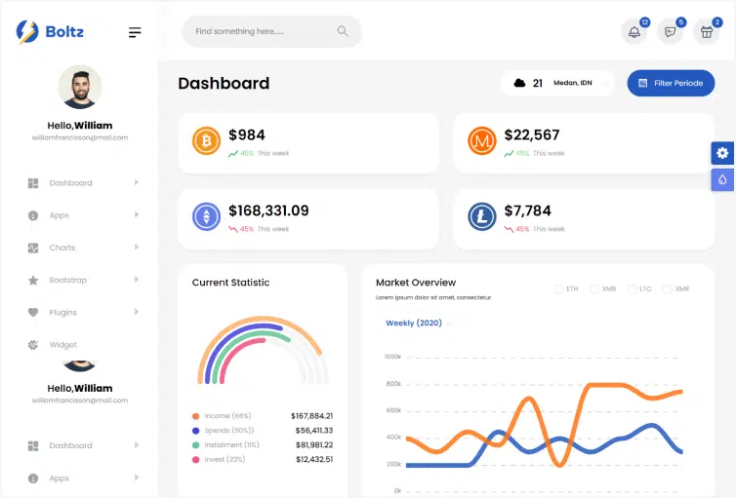Select the Apps item directly above Charts

tap(60, 215)
